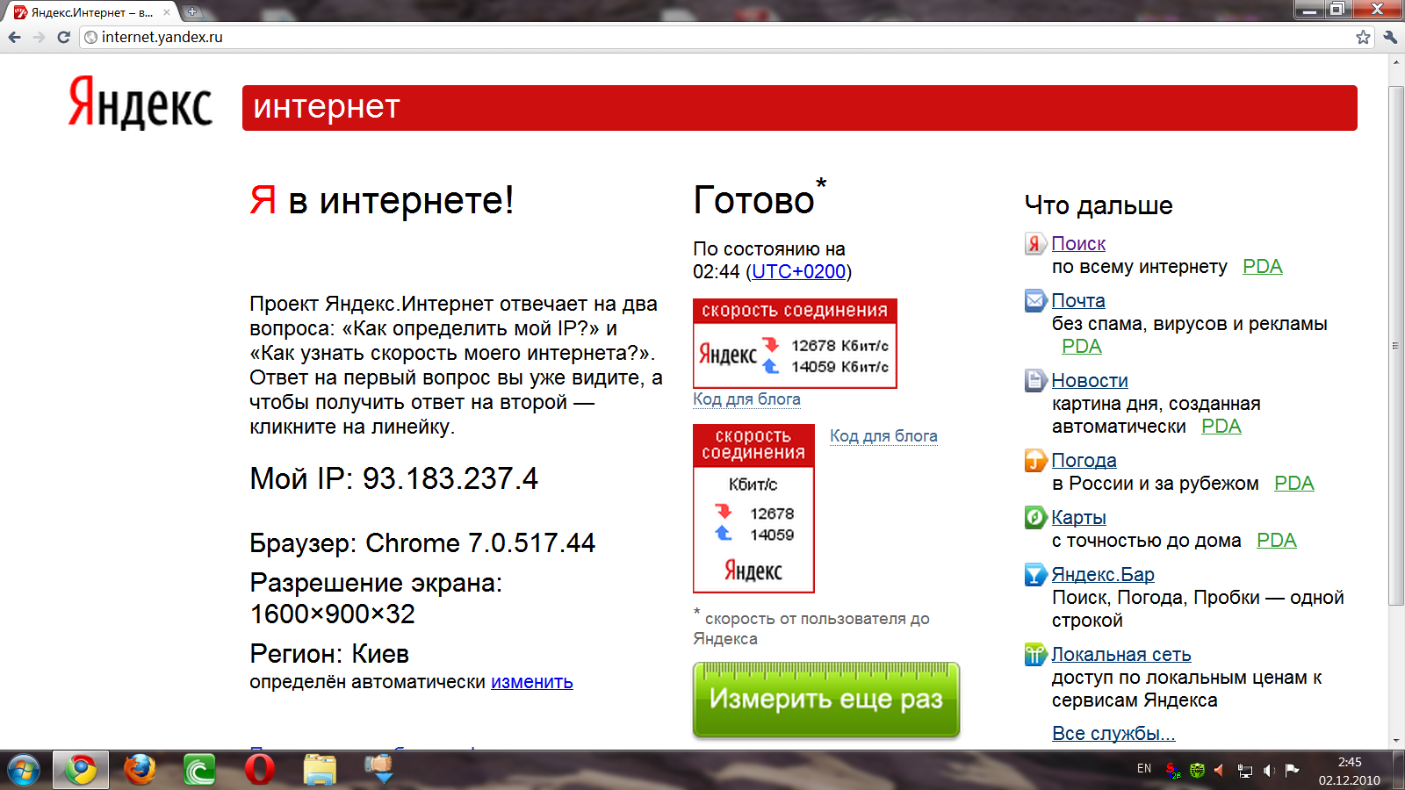Image resolution: width=1405 pixels, height=790 pixels.
Task: Open the Chrome wrench settings menu
Action: 1390,37
